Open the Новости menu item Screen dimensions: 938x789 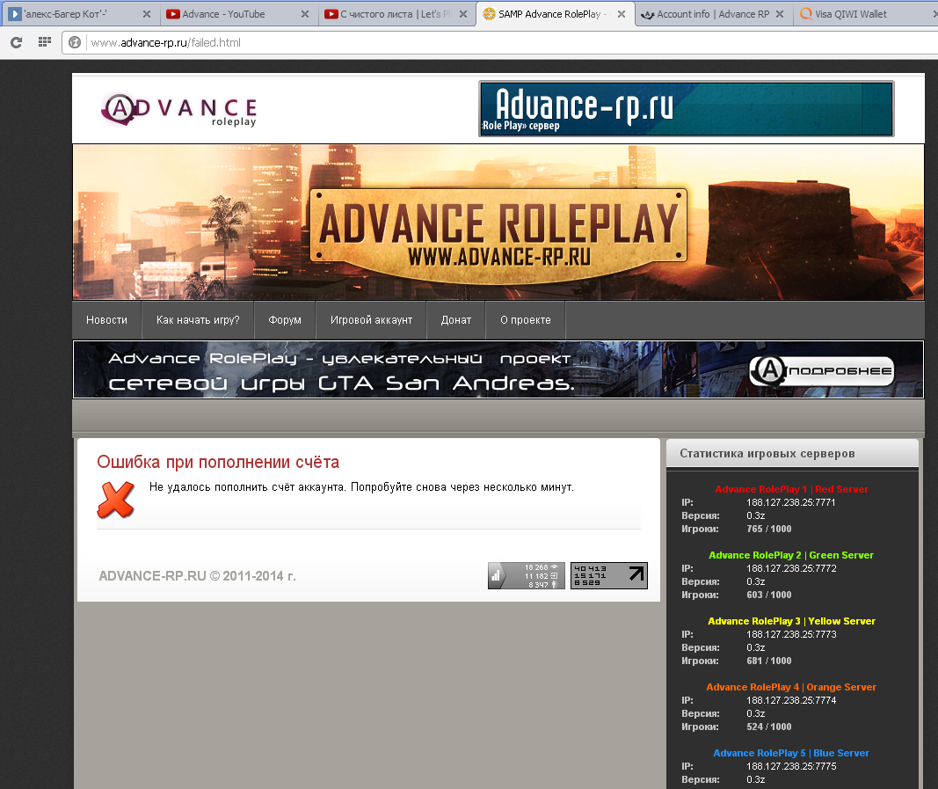click(x=106, y=320)
